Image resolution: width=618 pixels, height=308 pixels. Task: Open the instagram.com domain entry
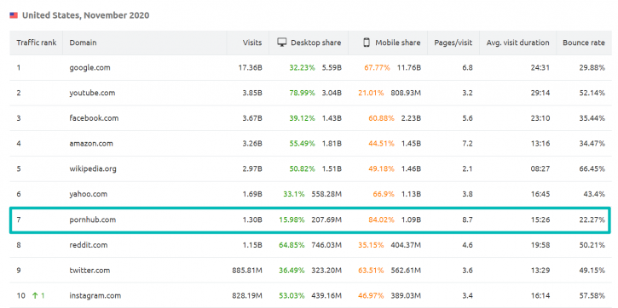pyautogui.click(x=95, y=295)
